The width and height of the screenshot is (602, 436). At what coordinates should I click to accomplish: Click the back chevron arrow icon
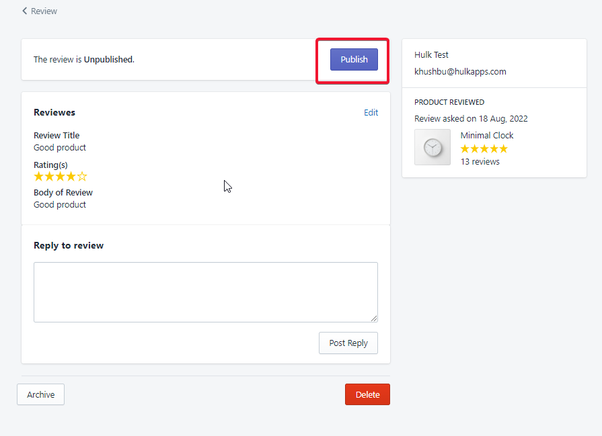(x=25, y=11)
